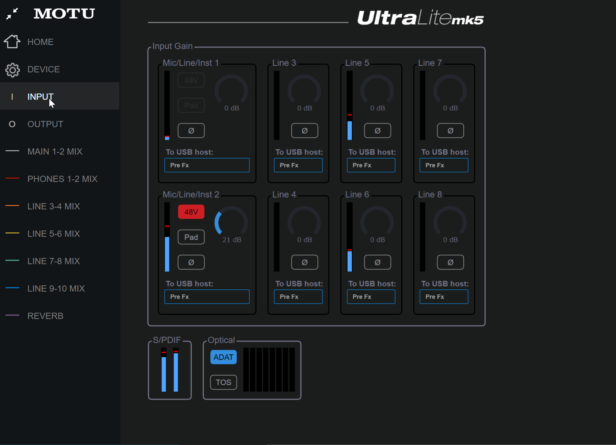Switch Optical mode to TOS
Screen dimensions: 616x445
coord(223,383)
